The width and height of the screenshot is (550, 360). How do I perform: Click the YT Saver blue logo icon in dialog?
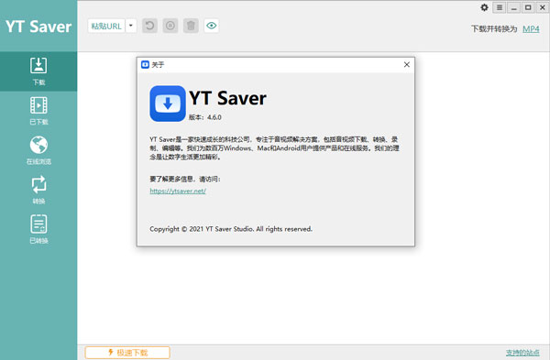click(168, 104)
